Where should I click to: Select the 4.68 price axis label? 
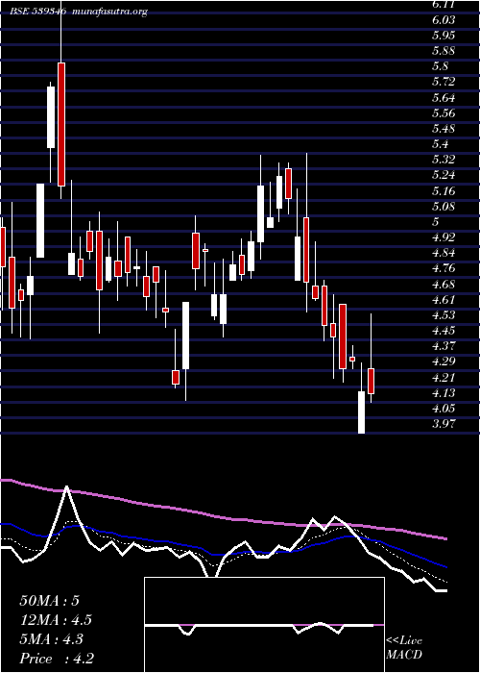444,285
